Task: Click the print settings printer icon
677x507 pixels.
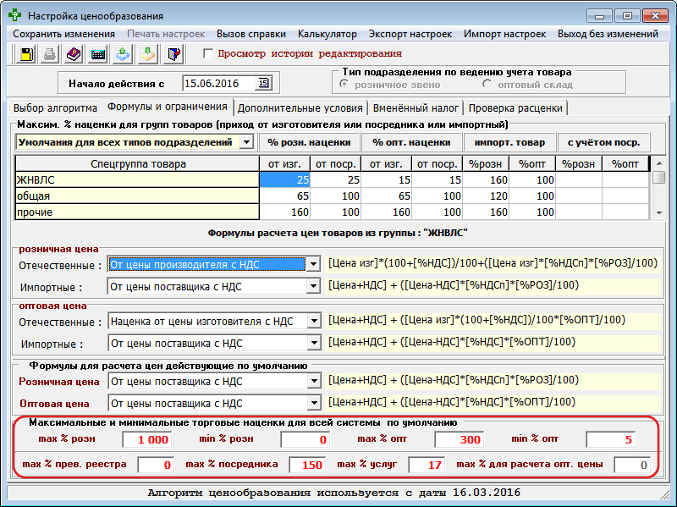Action: coord(50,54)
